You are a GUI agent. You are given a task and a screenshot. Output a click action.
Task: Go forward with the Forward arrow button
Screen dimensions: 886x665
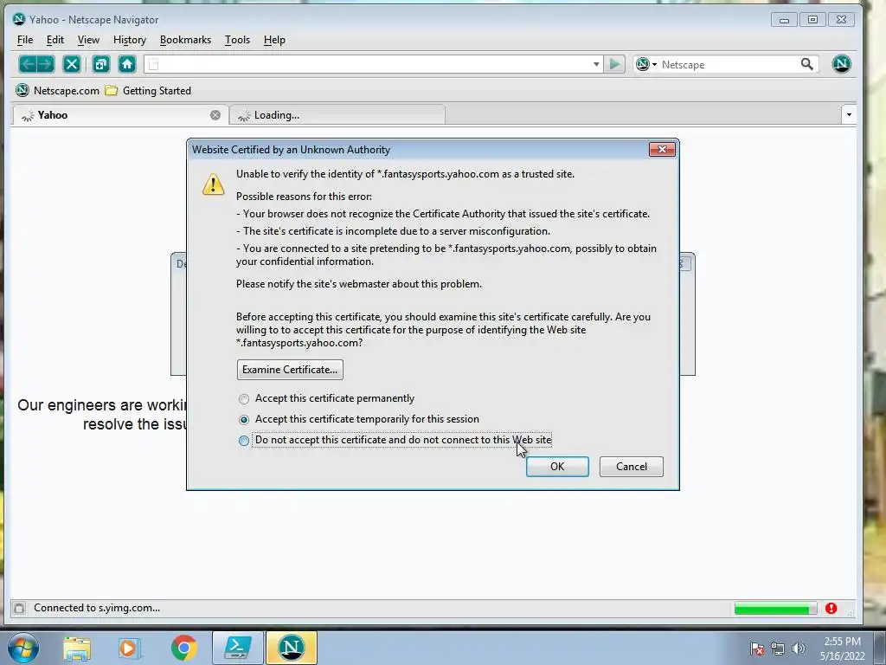point(46,64)
